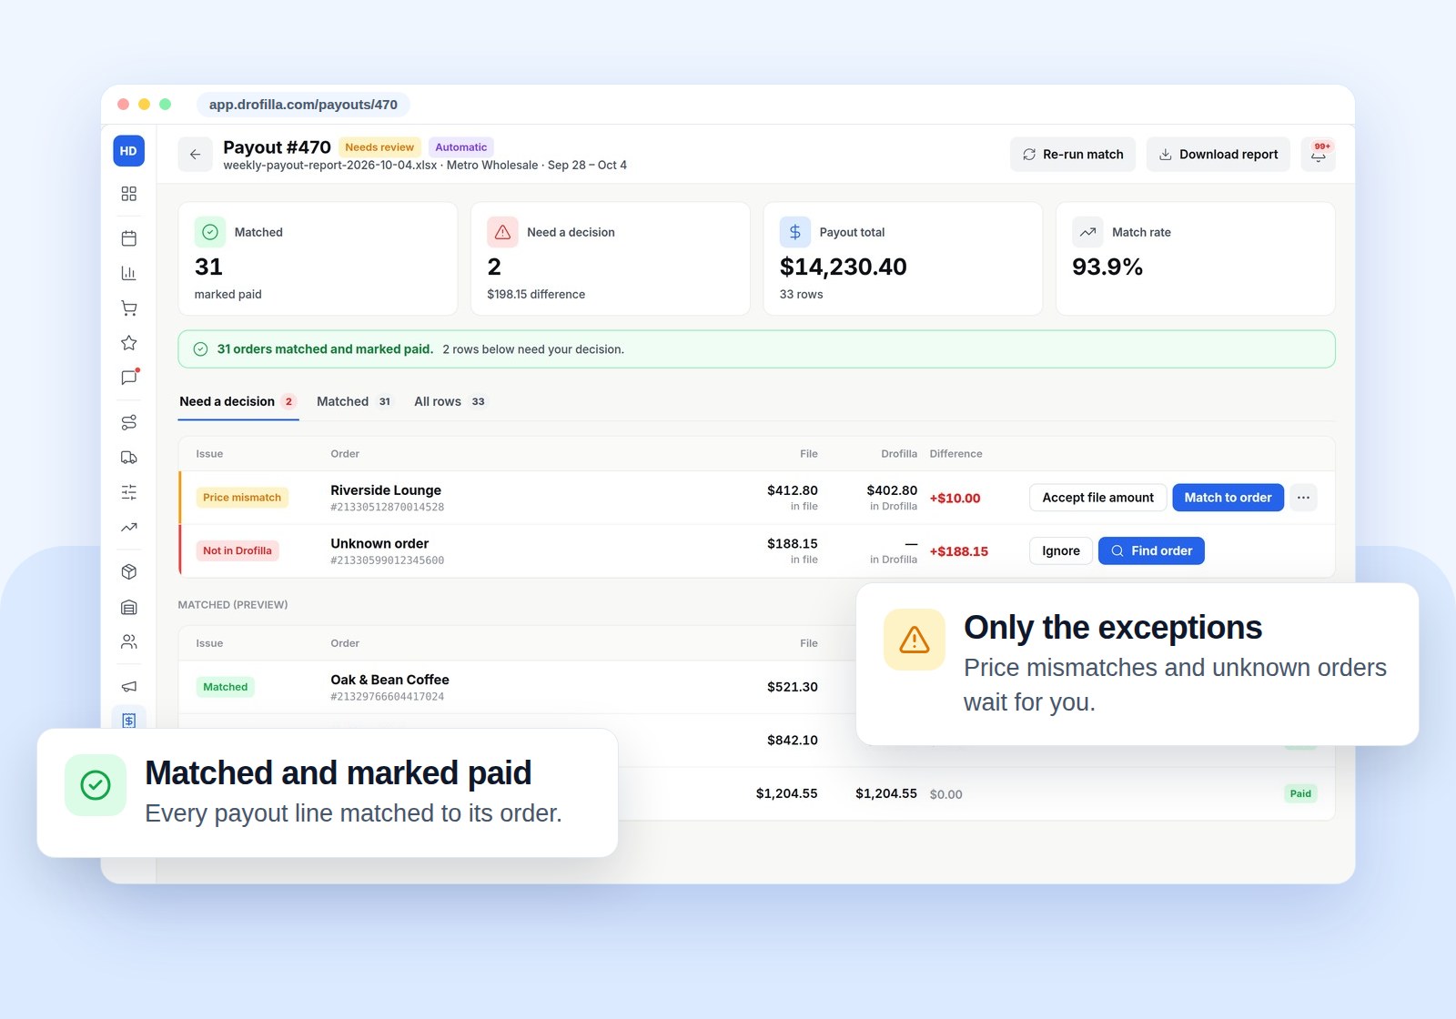
Task: Click the $14,230.40 payout total value
Action: [843, 267]
